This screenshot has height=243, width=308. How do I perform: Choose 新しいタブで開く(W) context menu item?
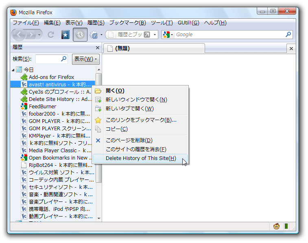(140, 109)
